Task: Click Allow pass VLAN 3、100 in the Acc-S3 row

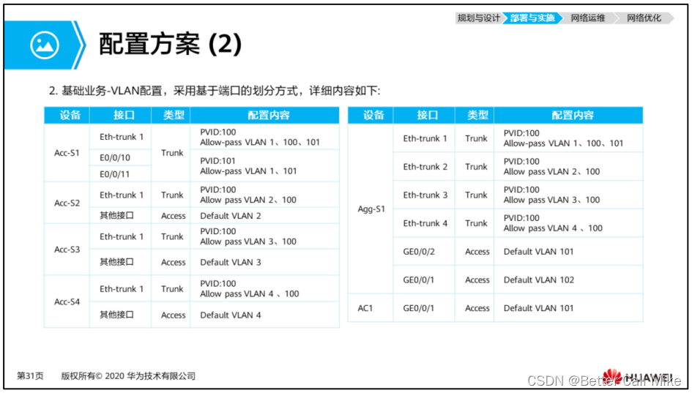Action: [x=248, y=242]
